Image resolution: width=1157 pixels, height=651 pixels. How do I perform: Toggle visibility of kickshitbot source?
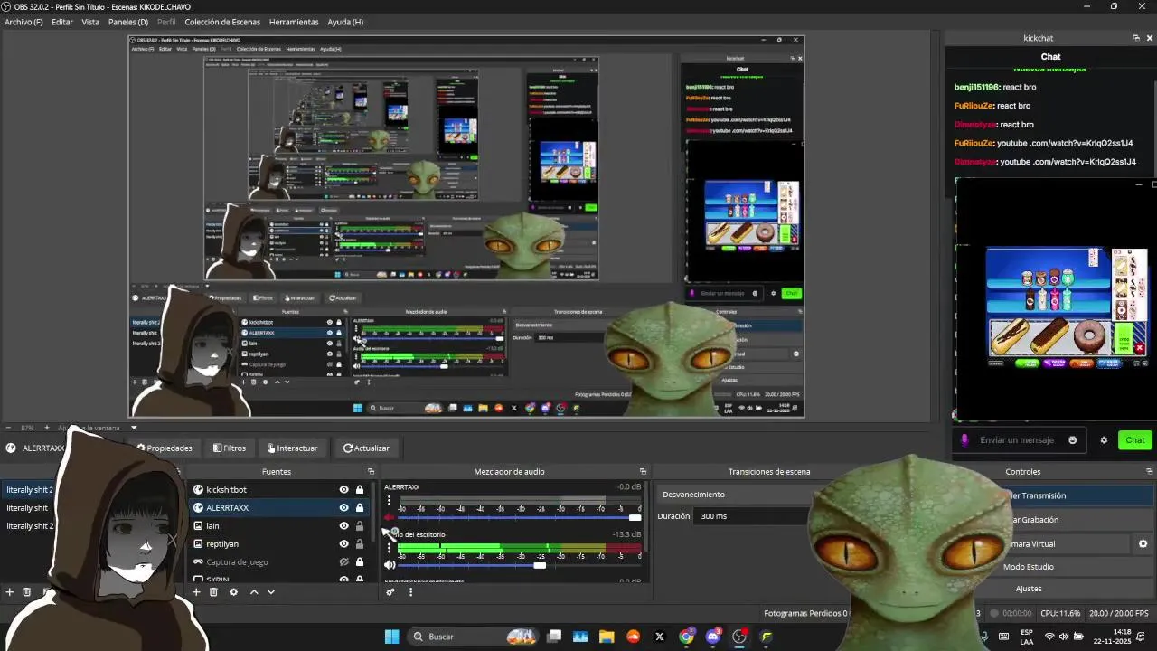(x=343, y=490)
